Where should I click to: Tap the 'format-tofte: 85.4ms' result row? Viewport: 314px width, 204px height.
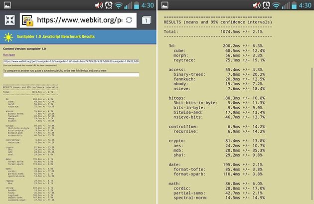pos(218,169)
